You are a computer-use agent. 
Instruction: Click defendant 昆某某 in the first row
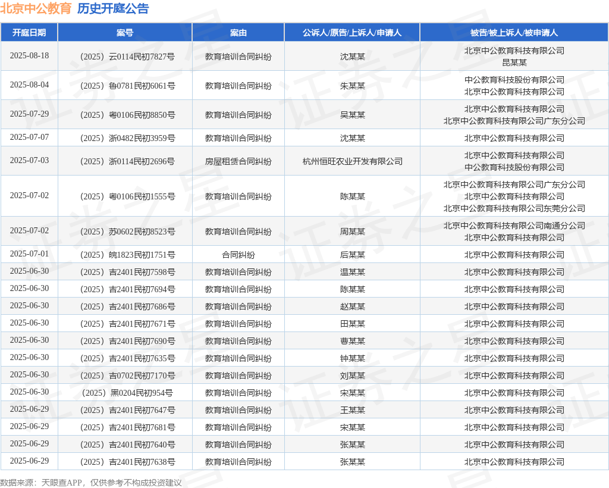click(x=514, y=62)
